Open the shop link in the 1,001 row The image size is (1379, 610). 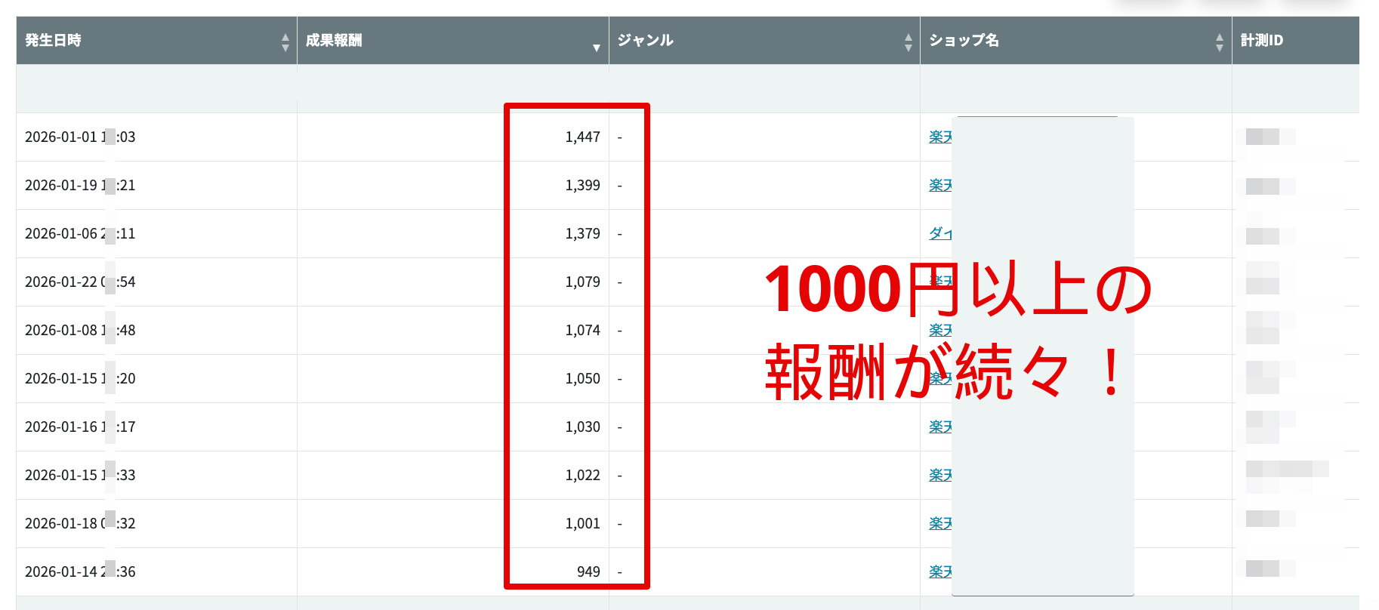(940, 524)
